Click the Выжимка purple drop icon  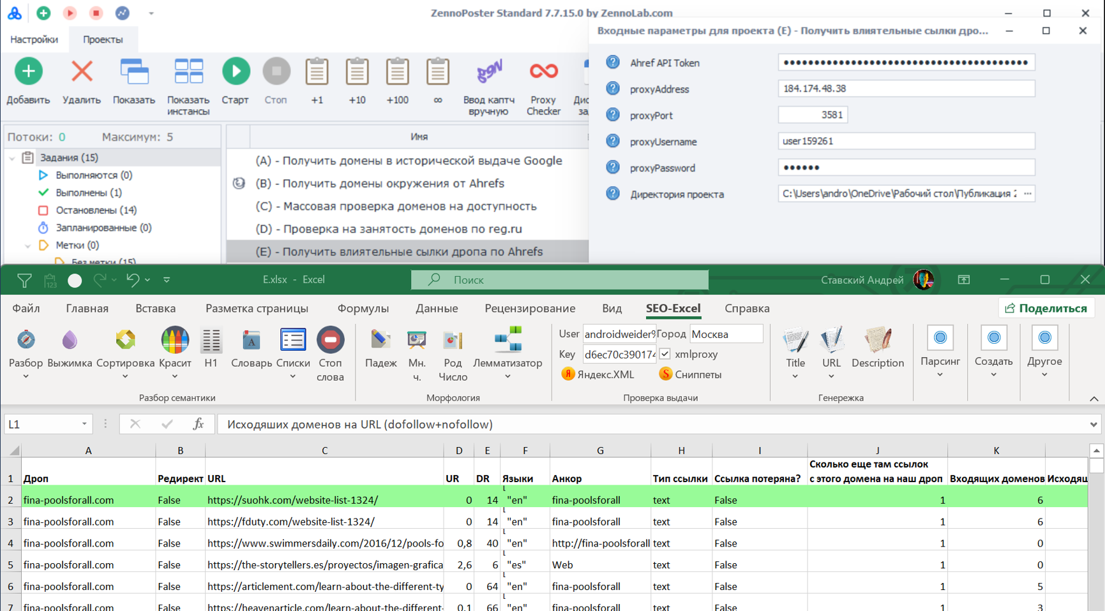70,340
